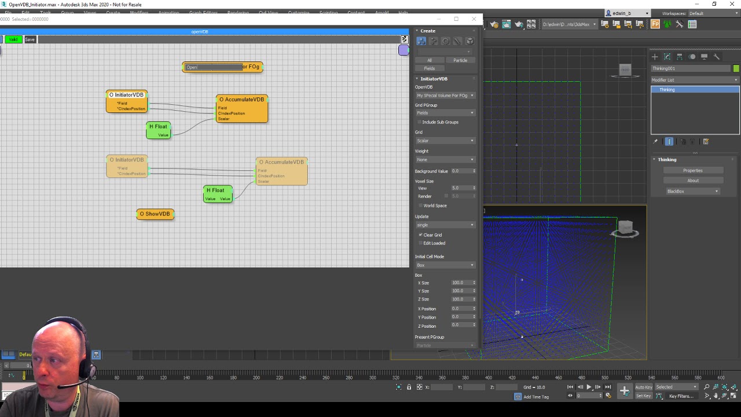
Task: Click the Zoom viewport navigation icon
Action: click(x=706, y=387)
